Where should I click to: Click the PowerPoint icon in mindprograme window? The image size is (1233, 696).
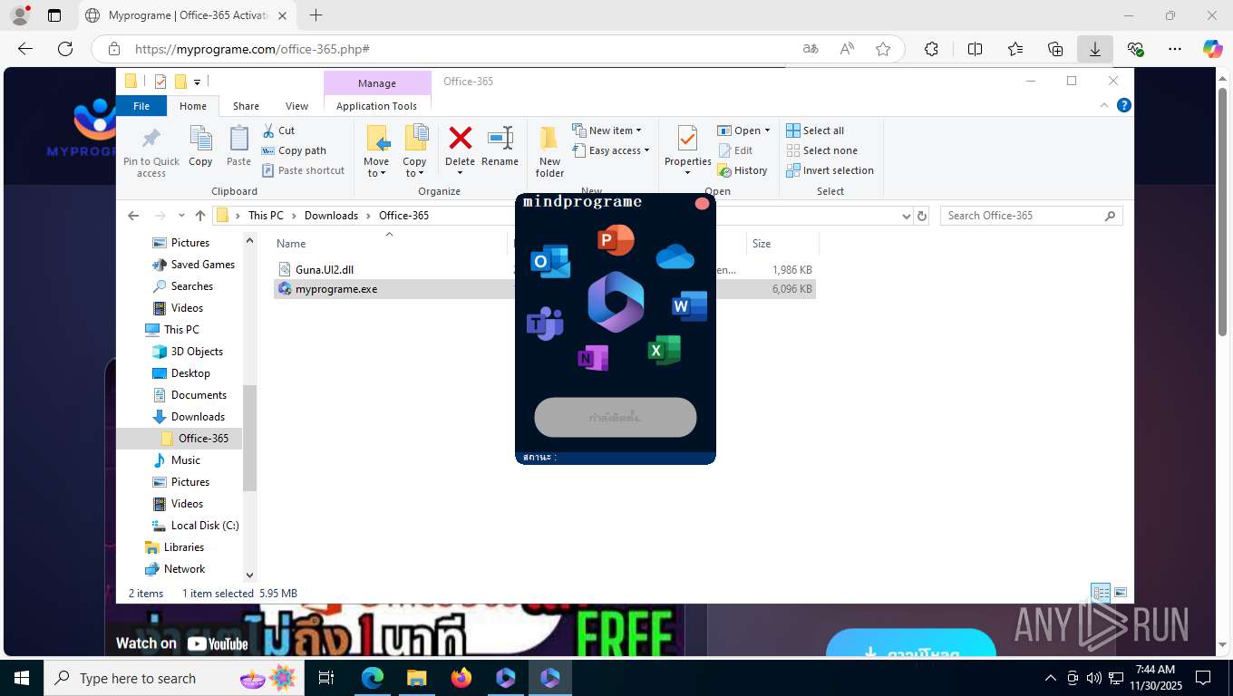pyautogui.click(x=616, y=240)
